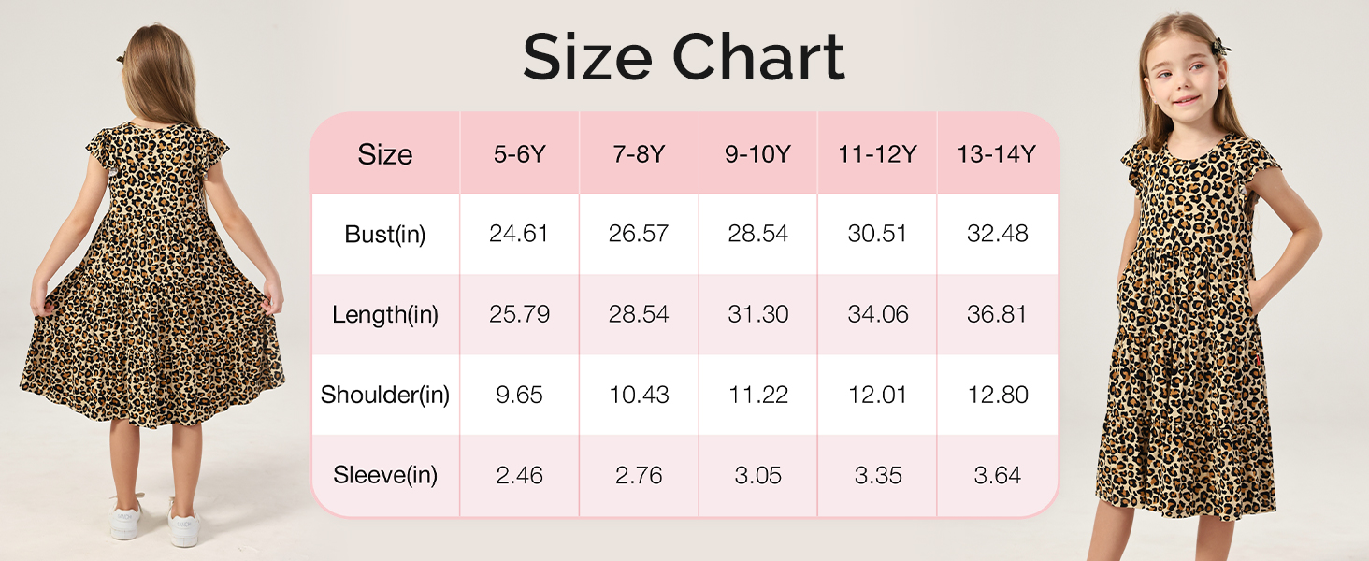Choose the 11-12Y size header
This screenshot has height=561, width=1369.
pos(877,154)
